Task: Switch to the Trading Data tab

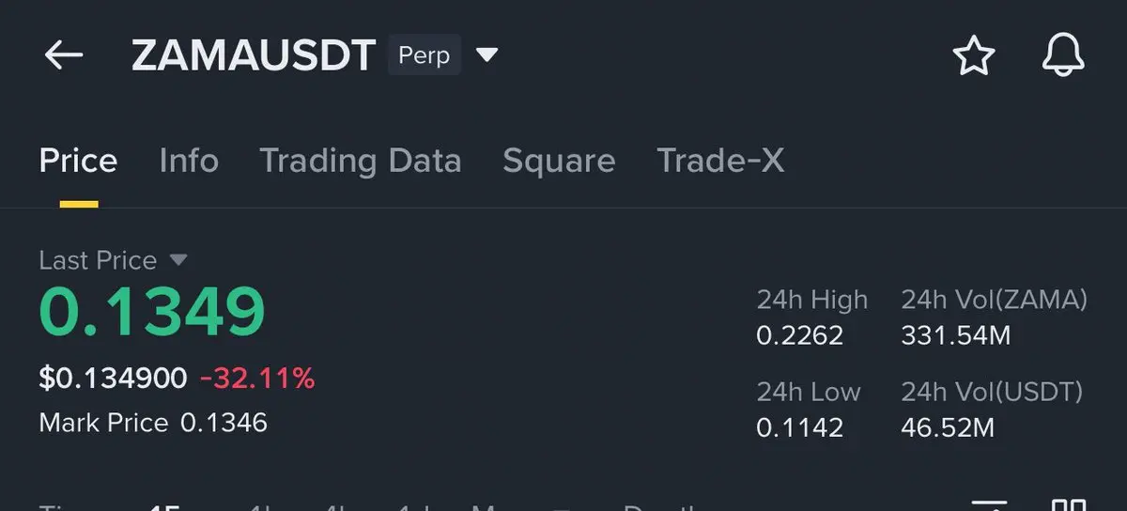Action: click(361, 161)
